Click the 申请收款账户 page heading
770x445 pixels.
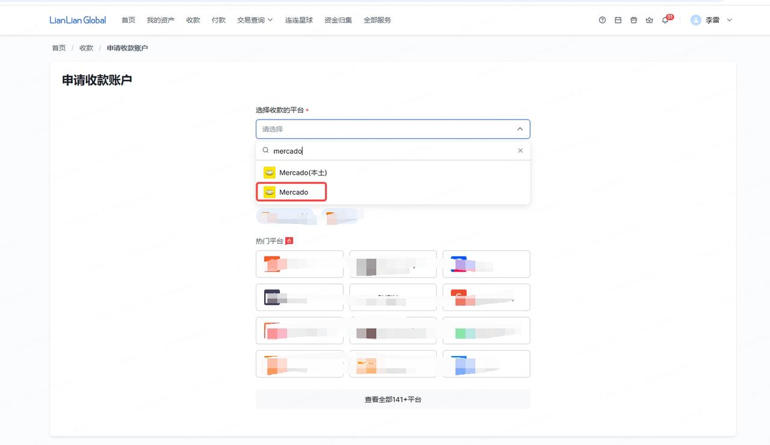[97, 80]
